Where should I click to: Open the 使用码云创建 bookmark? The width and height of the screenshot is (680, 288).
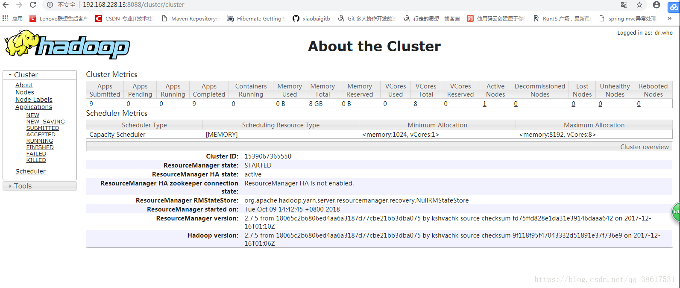click(x=496, y=18)
